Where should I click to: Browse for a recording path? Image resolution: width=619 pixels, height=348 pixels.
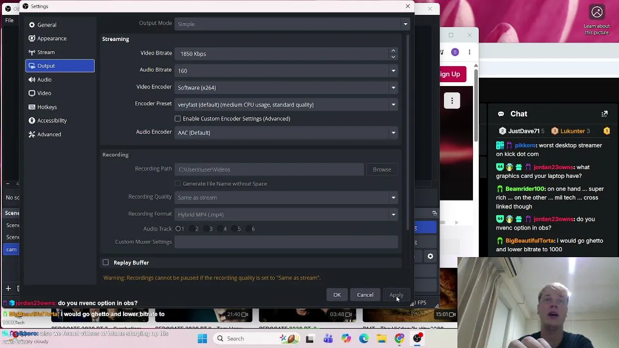coord(382,170)
